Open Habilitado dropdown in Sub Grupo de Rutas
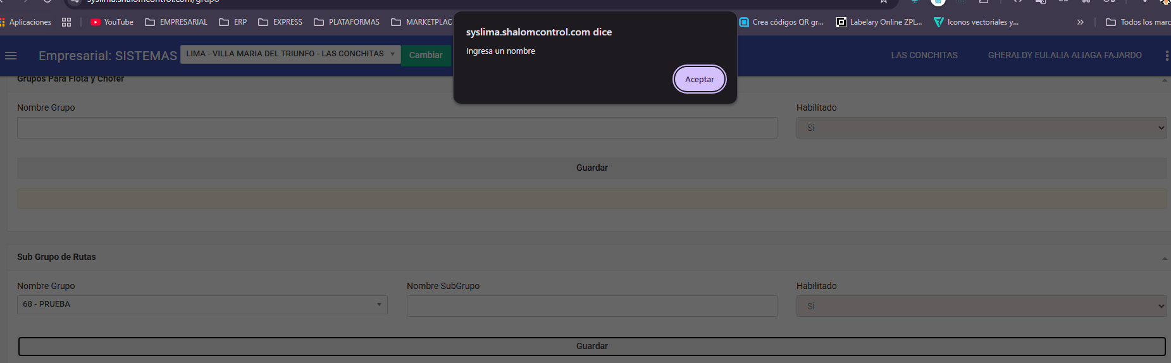Screen dimensions: 1171x363 [x=981, y=306]
